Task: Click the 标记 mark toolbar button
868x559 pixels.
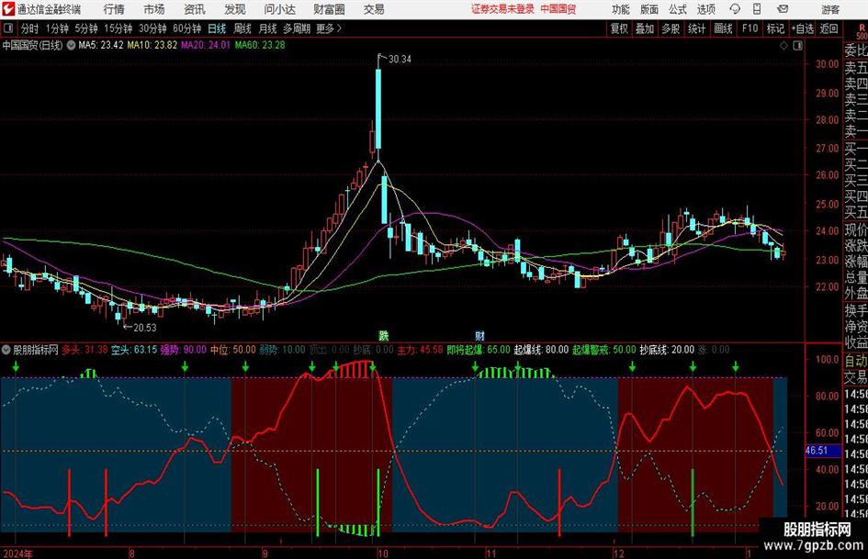Action: point(775,28)
